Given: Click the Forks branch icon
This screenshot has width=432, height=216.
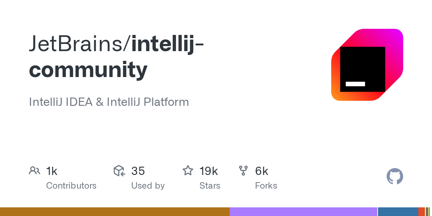Looking at the screenshot, I should pyautogui.click(x=243, y=171).
